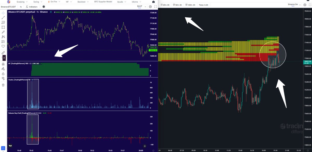Open the Backtest menu
The width and height of the screenshot is (312, 152).
[x=81, y=2]
